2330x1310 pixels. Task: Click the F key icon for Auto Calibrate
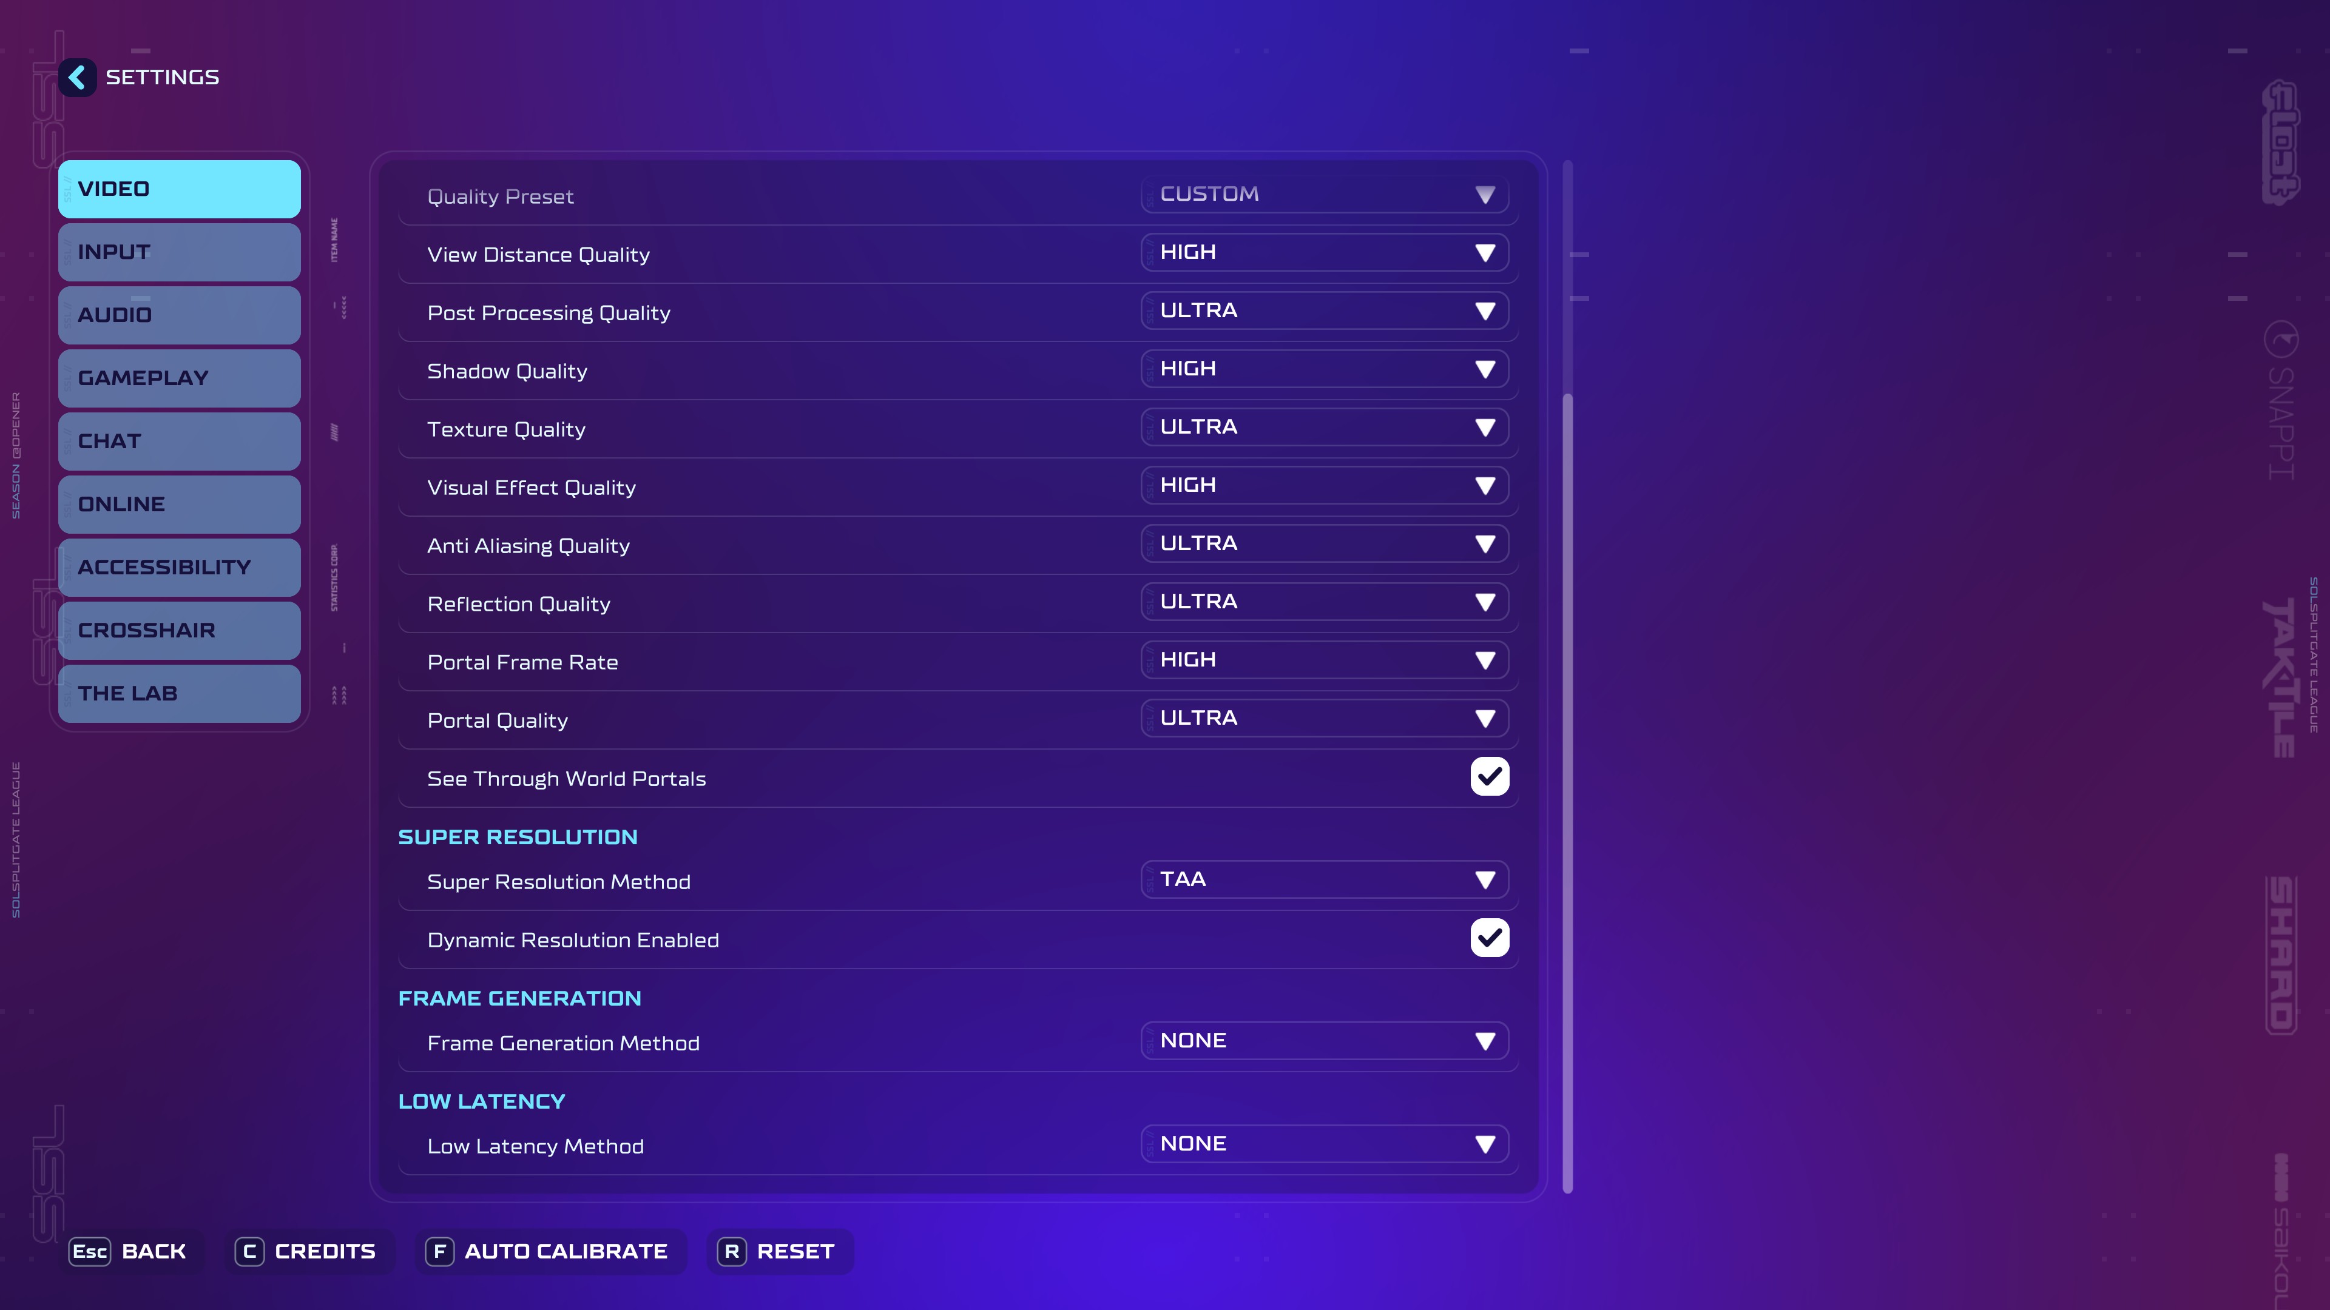(439, 1251)
